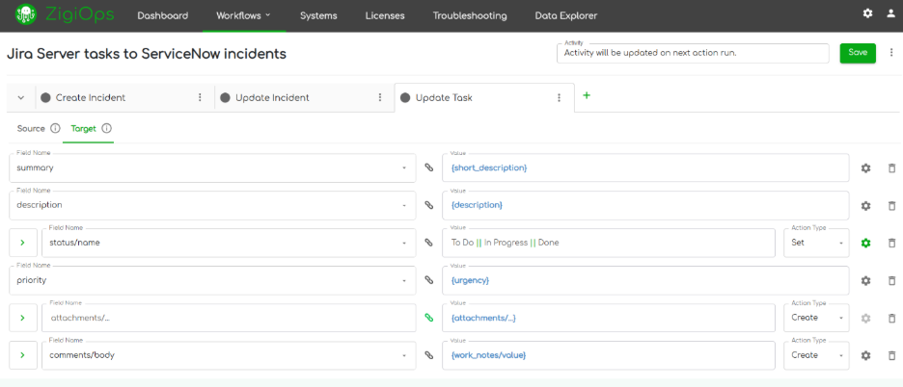The height and width of the screenshot is (387, 903).
Task: Expand the status/name row
Action: 23,243
